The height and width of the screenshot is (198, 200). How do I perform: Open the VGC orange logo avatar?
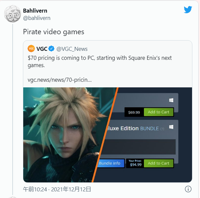point(31,49)
